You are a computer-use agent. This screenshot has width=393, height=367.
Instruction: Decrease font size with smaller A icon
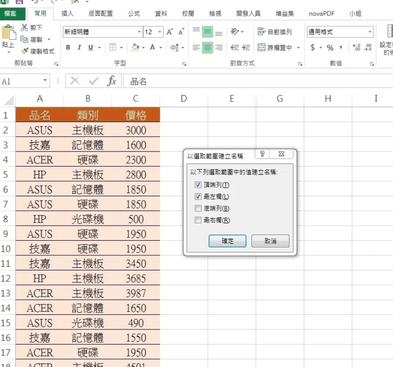[x=181, y=32]
